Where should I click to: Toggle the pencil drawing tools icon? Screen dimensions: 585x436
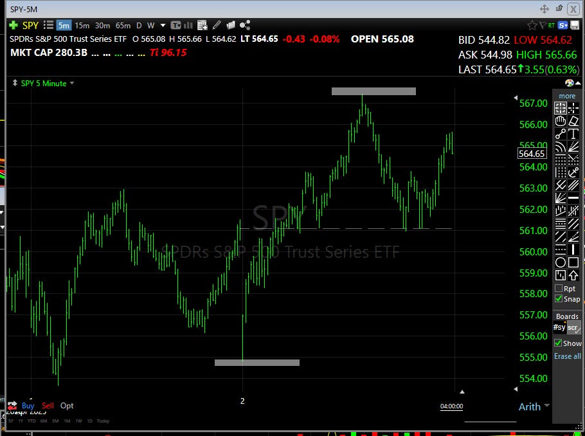tap(217, 25)
